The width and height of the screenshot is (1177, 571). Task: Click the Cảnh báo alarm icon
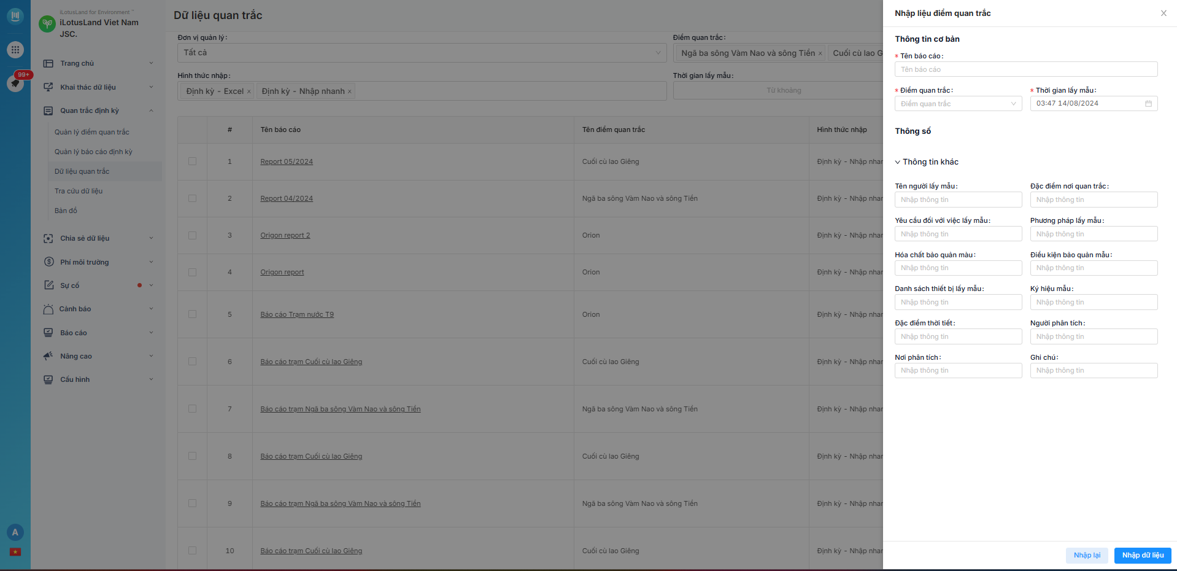pos(48,309)
